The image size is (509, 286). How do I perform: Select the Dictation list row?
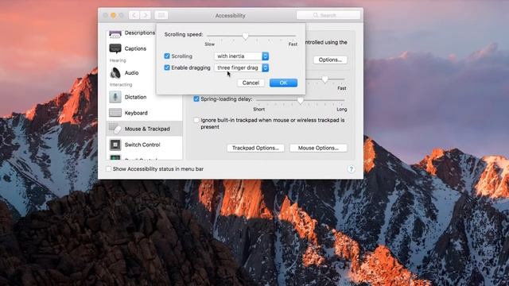(x=145, y=97)
